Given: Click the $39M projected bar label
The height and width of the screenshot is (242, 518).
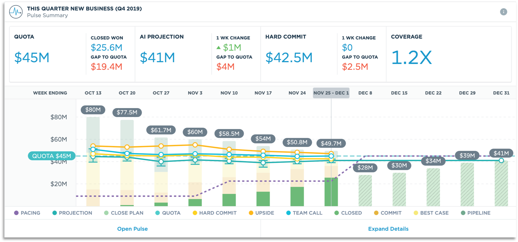Looking at the screenshot, I should pyautogui.click(x=467, y=155).
